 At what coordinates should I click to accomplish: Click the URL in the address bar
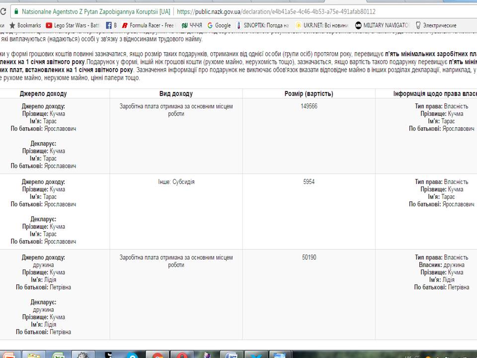point(276,11)
